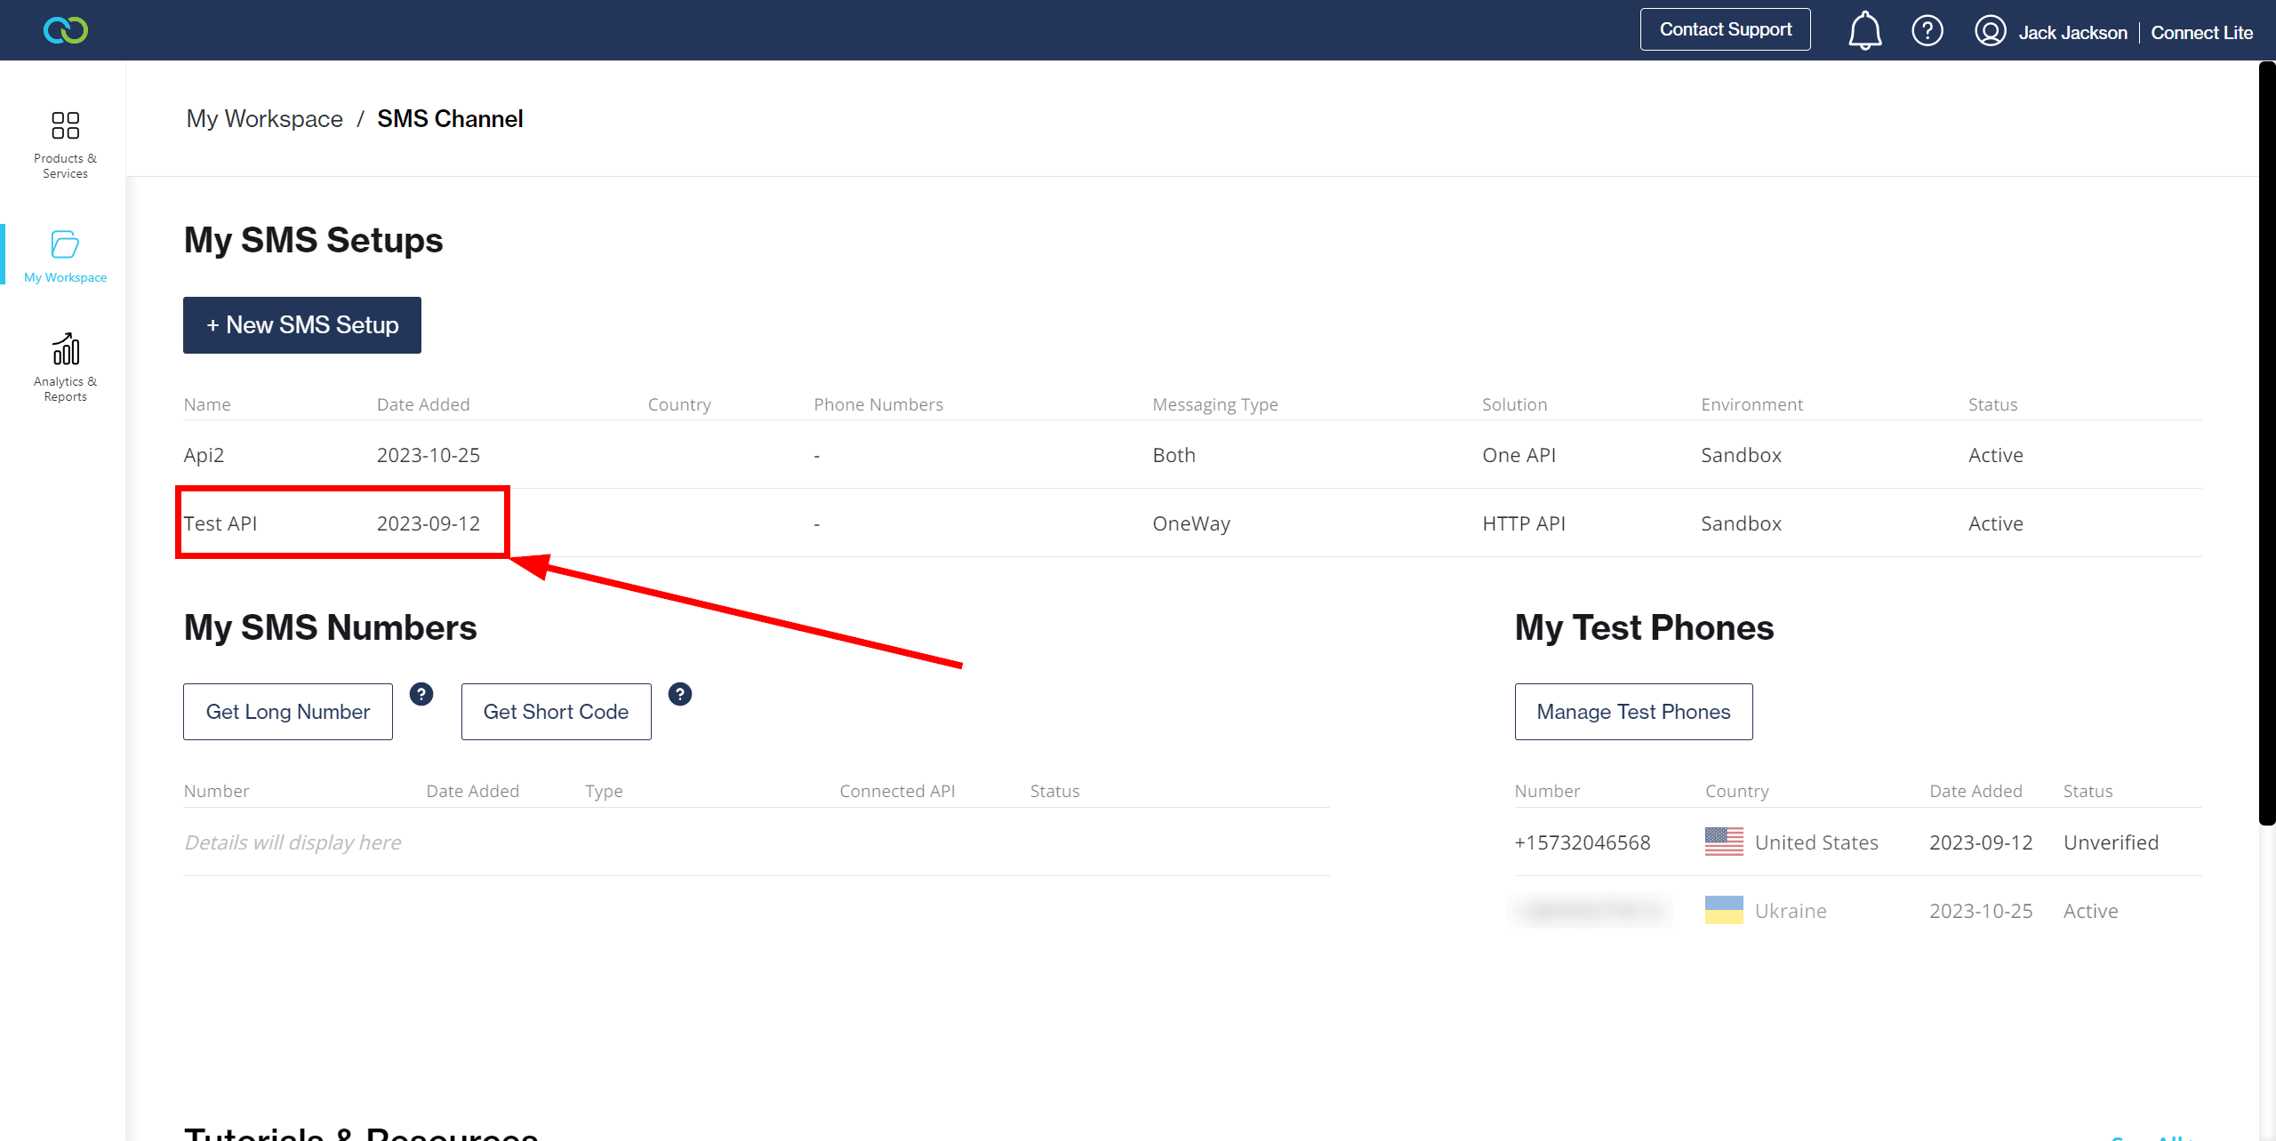Click the 2023-10-25 date of Ukraine phone
Viewport: 2276px width, 1141px height.
click(x=1981, y=911)
